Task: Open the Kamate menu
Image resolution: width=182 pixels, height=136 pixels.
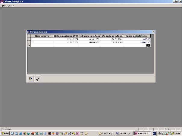Action: [11, 5]
